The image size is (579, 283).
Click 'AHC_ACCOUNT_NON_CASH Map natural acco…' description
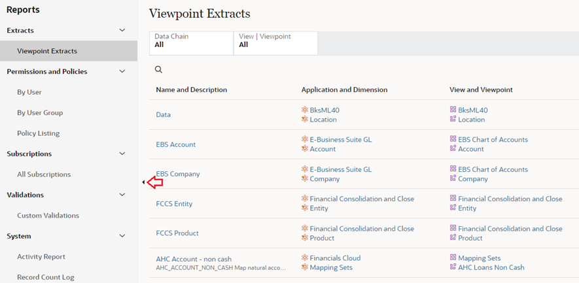tap(221, 267)
